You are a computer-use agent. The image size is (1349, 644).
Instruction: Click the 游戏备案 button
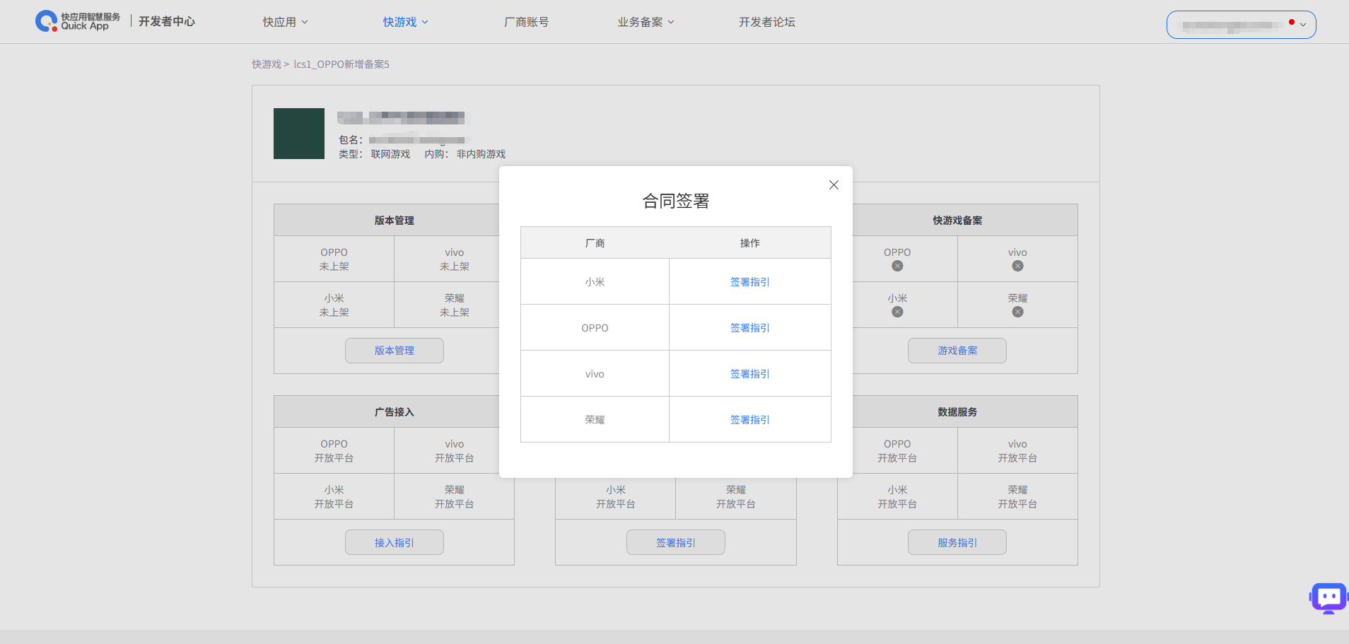[x=957, y=351]
